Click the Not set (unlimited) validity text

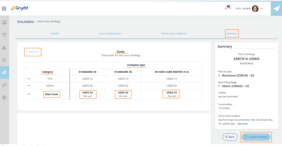coord(228,97)
